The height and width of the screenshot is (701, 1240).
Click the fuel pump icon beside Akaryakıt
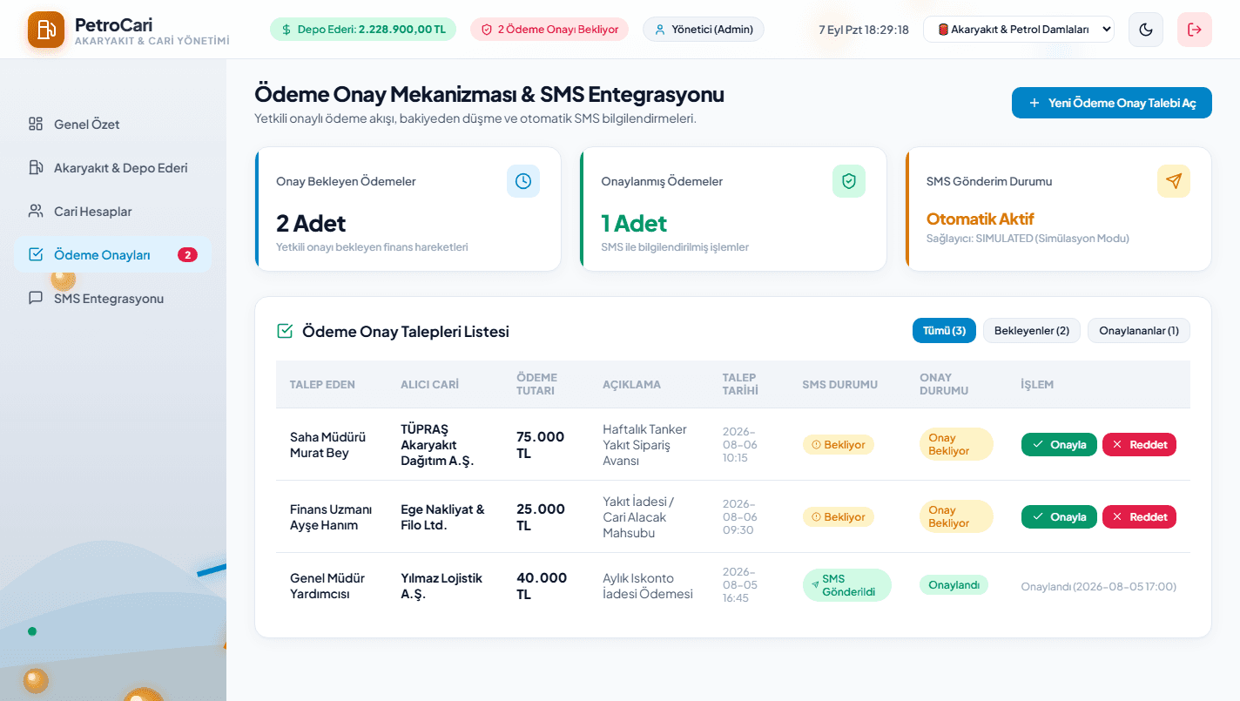tap(36, 167)
